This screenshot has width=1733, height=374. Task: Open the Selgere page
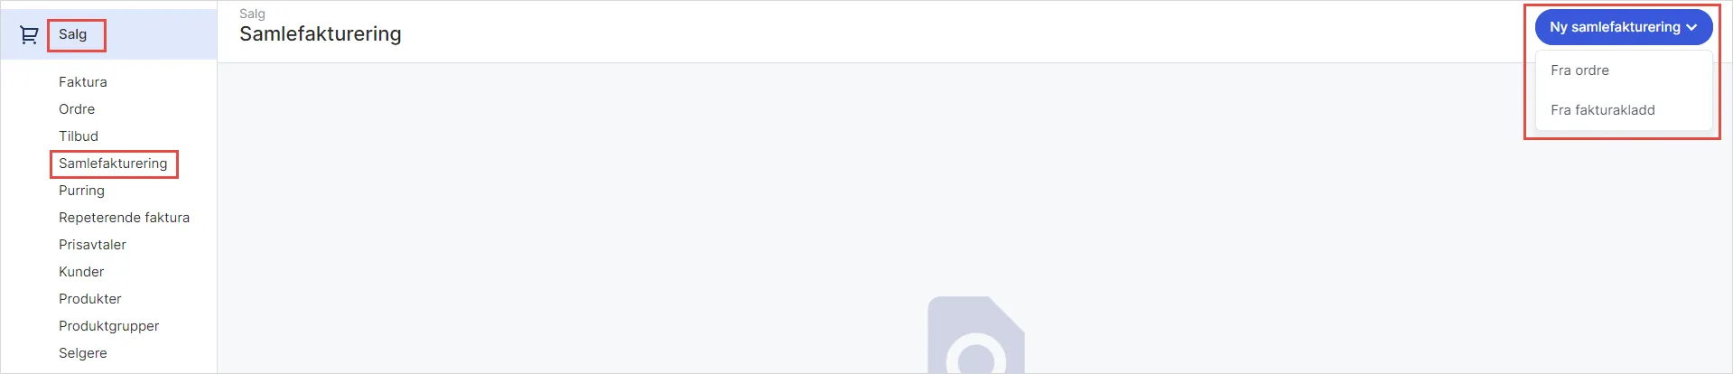pyautogui.click(x=83, y=353)
